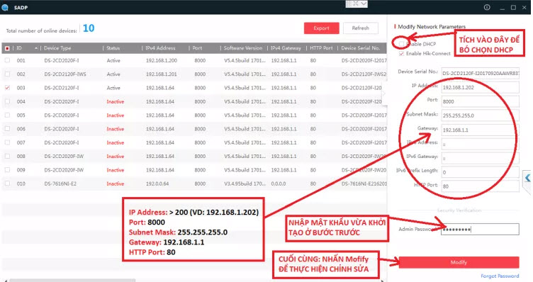Check the box for device 001

(8, 60)
